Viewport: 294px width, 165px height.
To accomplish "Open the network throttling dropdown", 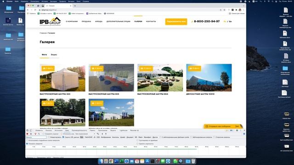I will 85,134.
